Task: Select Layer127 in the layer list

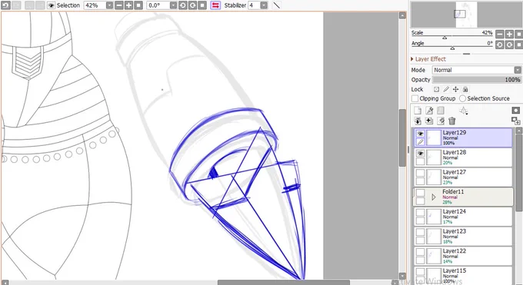Action: click(x=463, y=177)
